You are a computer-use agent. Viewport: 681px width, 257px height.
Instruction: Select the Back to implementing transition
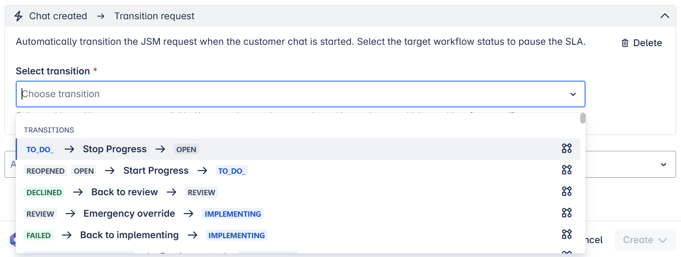pyautogui.click(x=129, y=235)
